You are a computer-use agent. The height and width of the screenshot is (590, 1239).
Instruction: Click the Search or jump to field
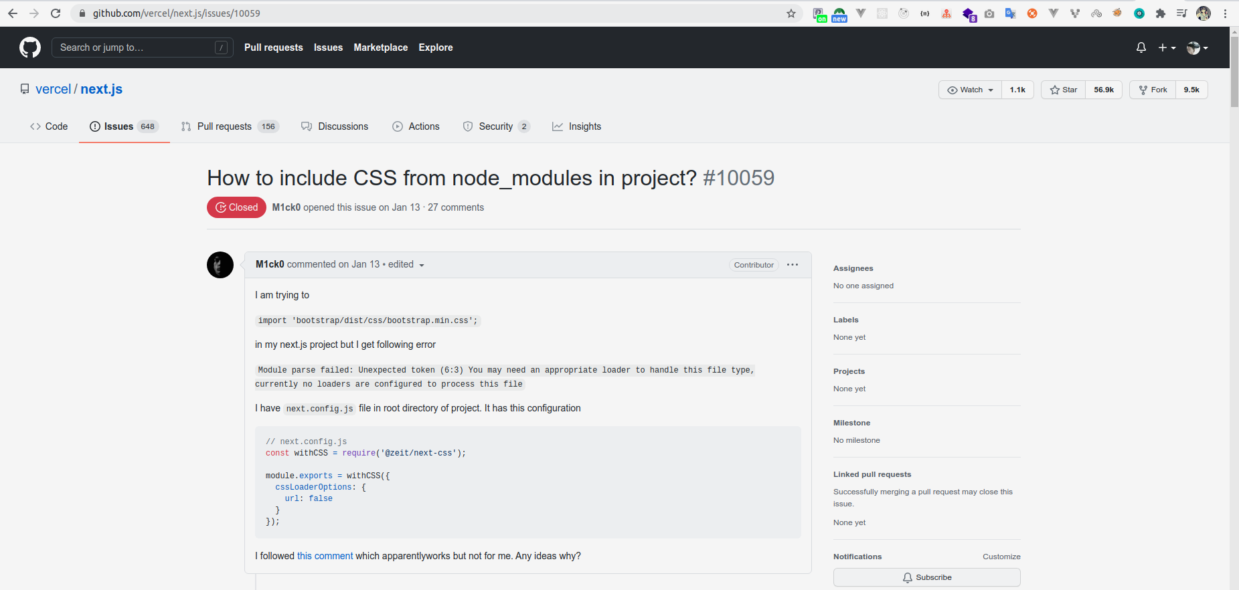[142, 47]
